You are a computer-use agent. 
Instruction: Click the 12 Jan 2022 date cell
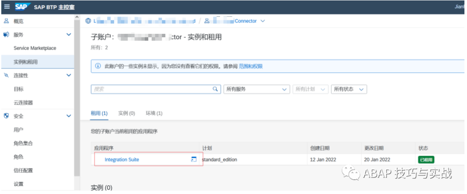(323, 160)
